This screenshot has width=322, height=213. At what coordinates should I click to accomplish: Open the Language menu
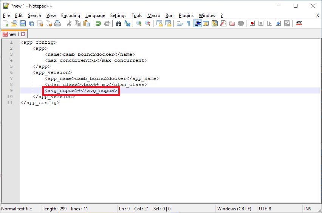tap(95, 15)
